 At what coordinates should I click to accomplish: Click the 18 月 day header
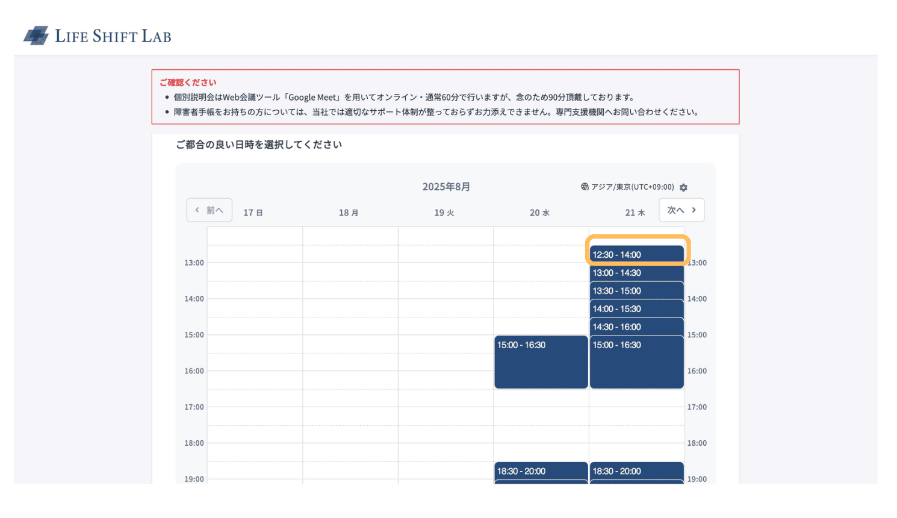click(349, 213)
